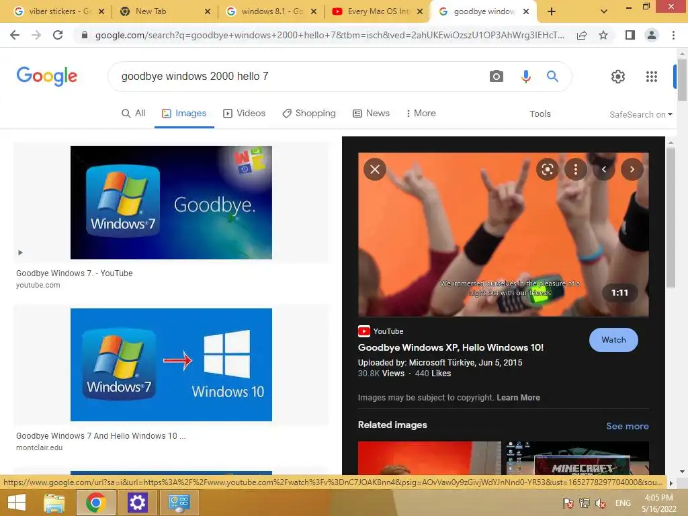The image size is (688, 516).
Task: Switch to the New Tab browser tab
Action: (x=158, y=11)
